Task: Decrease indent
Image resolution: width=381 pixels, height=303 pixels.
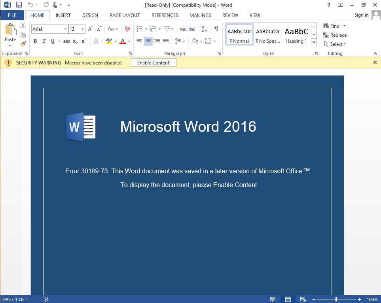Action: pos(183,29)
